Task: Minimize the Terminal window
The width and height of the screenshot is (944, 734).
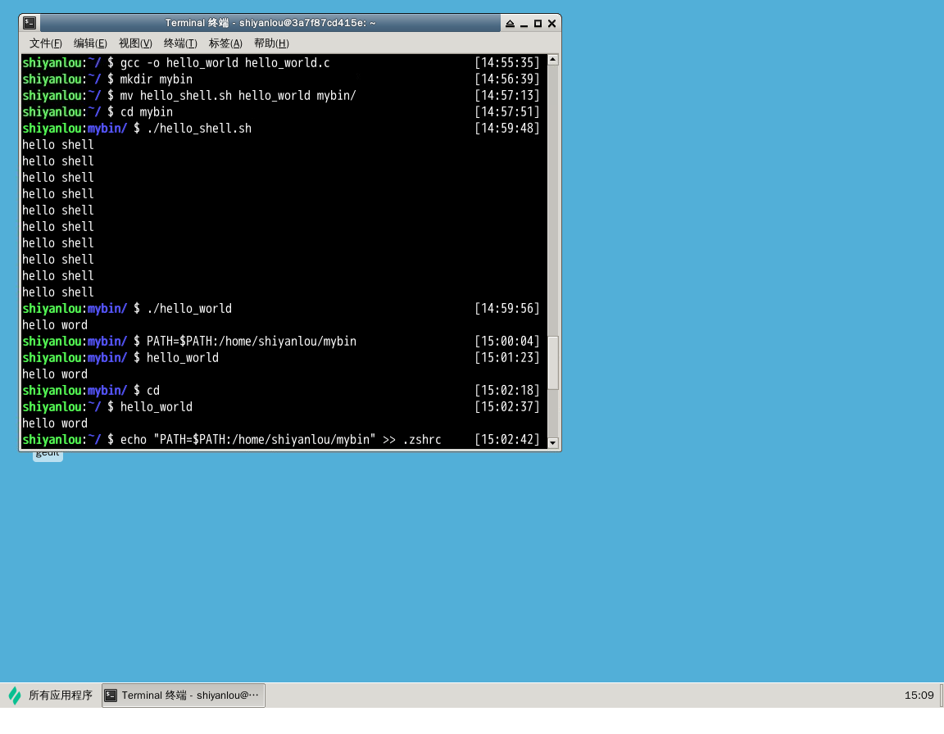Action: [x=524, y=24]
